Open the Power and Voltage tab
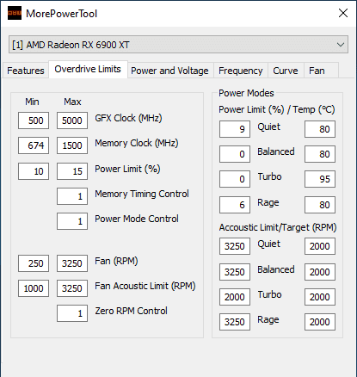The height and width of the screenshot is (377, 357). tap(169, 71)
